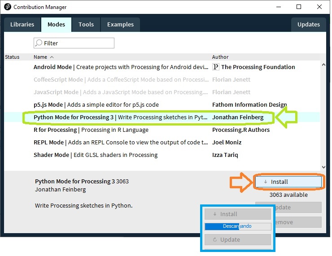Screen dimensions: 332x256
Task: Select the p5.js Mode entry
Action: coord(48,104)
